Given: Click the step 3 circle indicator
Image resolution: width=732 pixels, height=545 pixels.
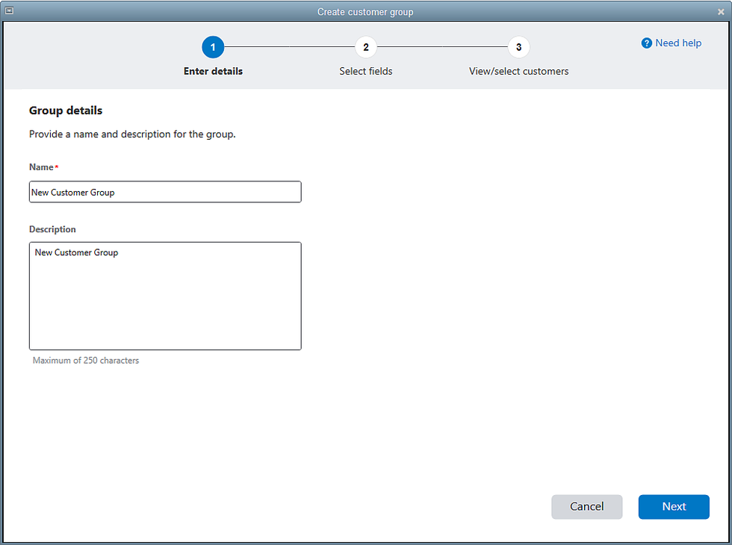Looking at the screenshot, I should tap(518, 47).
